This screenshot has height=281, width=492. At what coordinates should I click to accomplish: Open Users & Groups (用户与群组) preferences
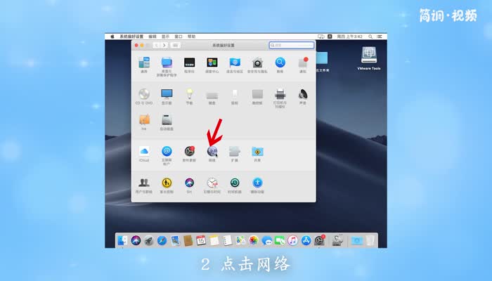[x=144, y=183]
